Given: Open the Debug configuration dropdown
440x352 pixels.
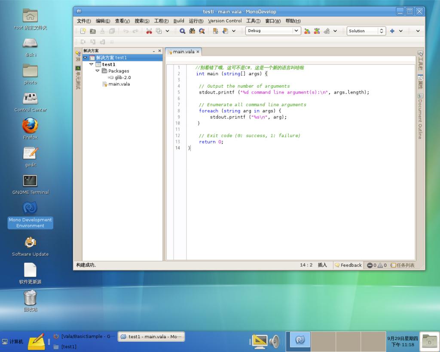Looking at the screenshot, I should point(273,31).
